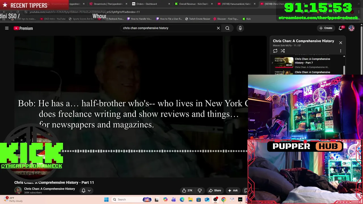Open How to File a User R... bookmark
The height and width of the screenshot is (204, 363).
[x=169, y=19]
